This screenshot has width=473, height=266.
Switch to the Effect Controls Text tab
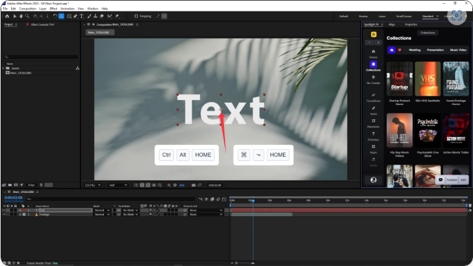pos(42,25)
